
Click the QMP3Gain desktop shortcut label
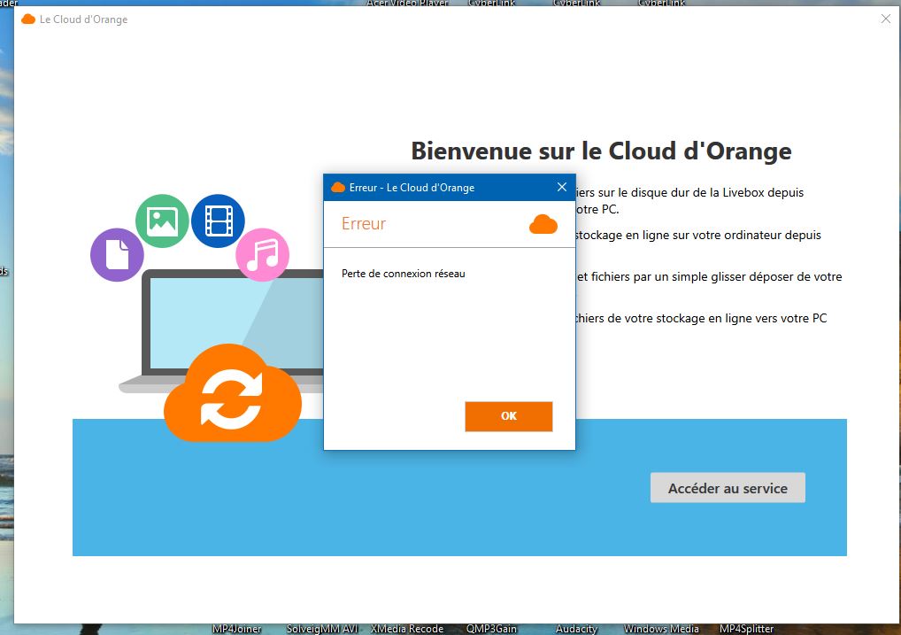[491, 629]
